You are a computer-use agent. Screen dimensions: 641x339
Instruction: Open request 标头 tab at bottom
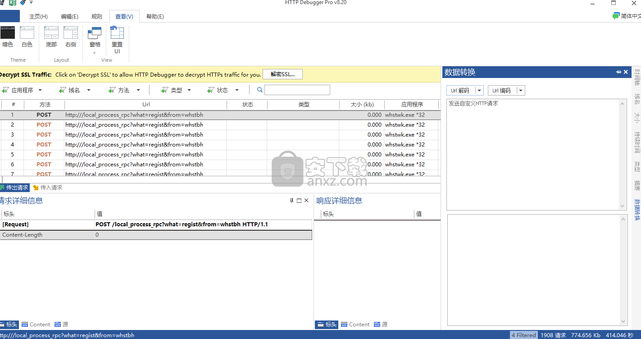(9, 325)
